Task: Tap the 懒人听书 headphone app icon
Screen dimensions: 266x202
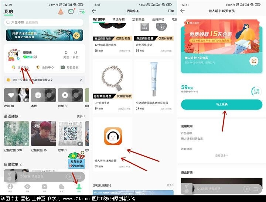Action: [113, 136]
